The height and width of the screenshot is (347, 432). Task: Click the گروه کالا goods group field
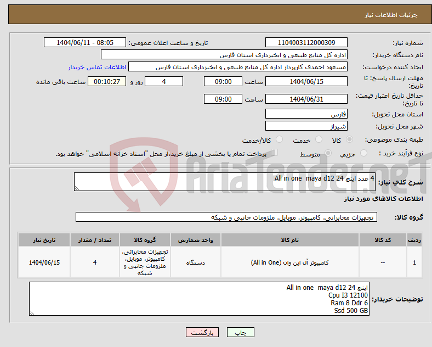226,217
